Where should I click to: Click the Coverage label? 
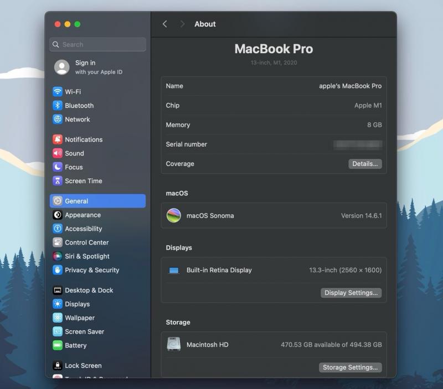pos(180,164)
